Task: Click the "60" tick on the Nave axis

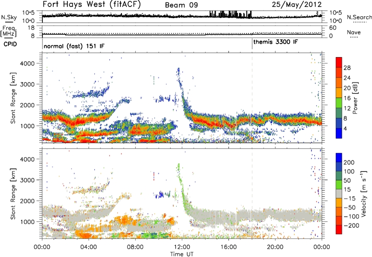Action: pyautogui.click(x=332, y=28)
